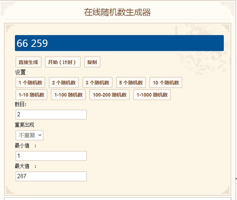Screen dimensions: 237x200
Task: Start timed generation with 开始（计时）
Action: coord(63,62)
